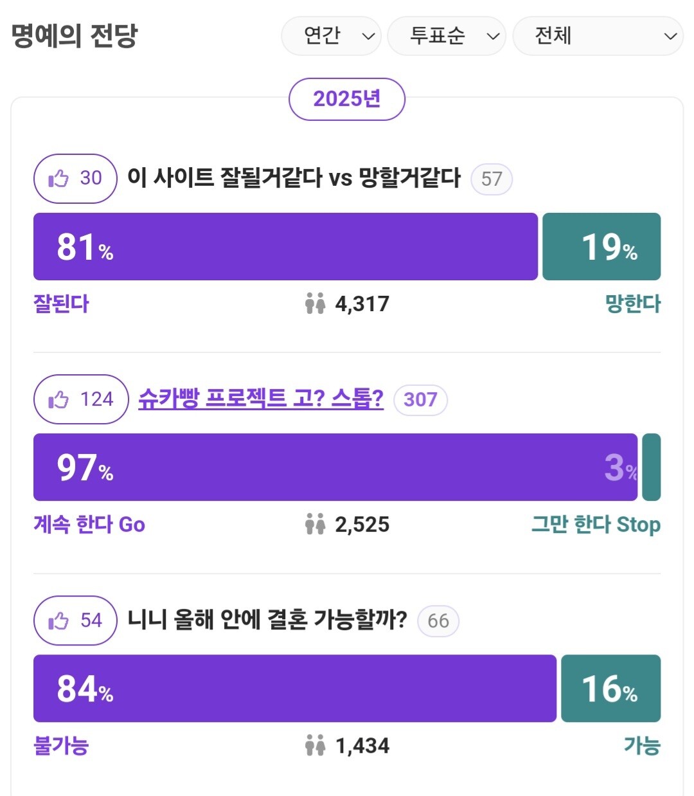Expand the 투표순 sort dropdown

point(446,35)
